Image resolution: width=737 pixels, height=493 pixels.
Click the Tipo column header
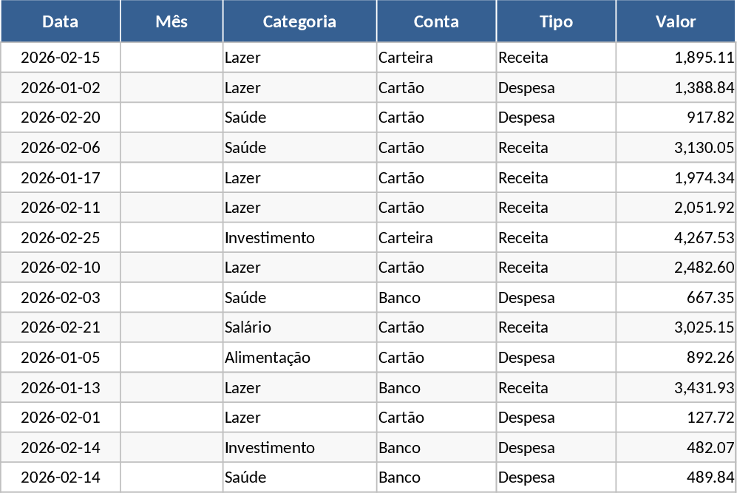(556, 21)
